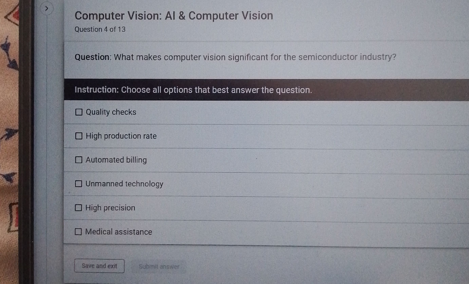Expand the sidebar using the chevron arrow
469x284 pixels.
48,7
